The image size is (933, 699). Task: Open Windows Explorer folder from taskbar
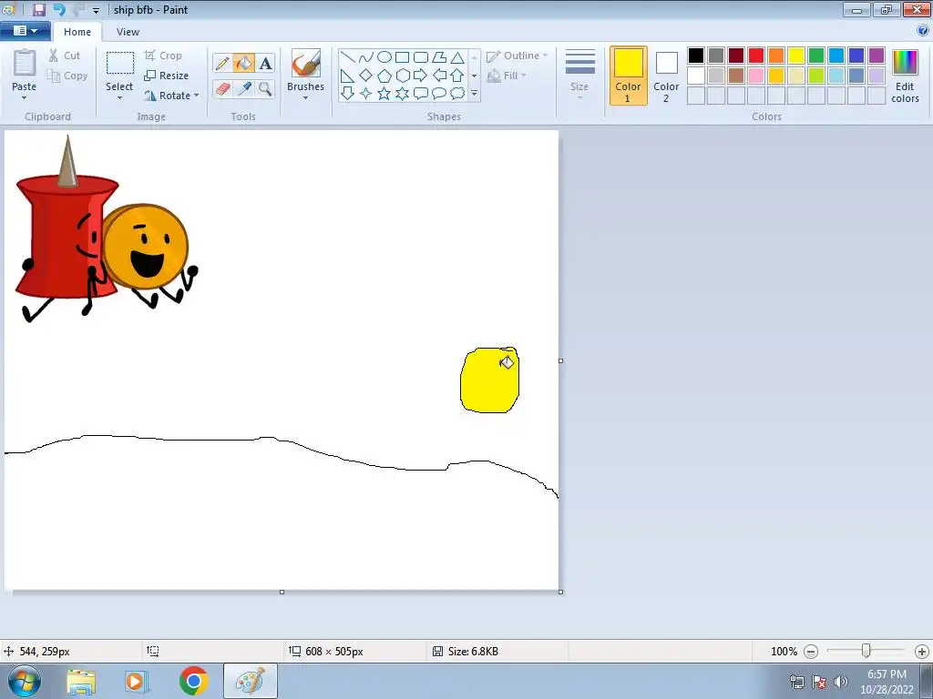[x=81, y=682]
